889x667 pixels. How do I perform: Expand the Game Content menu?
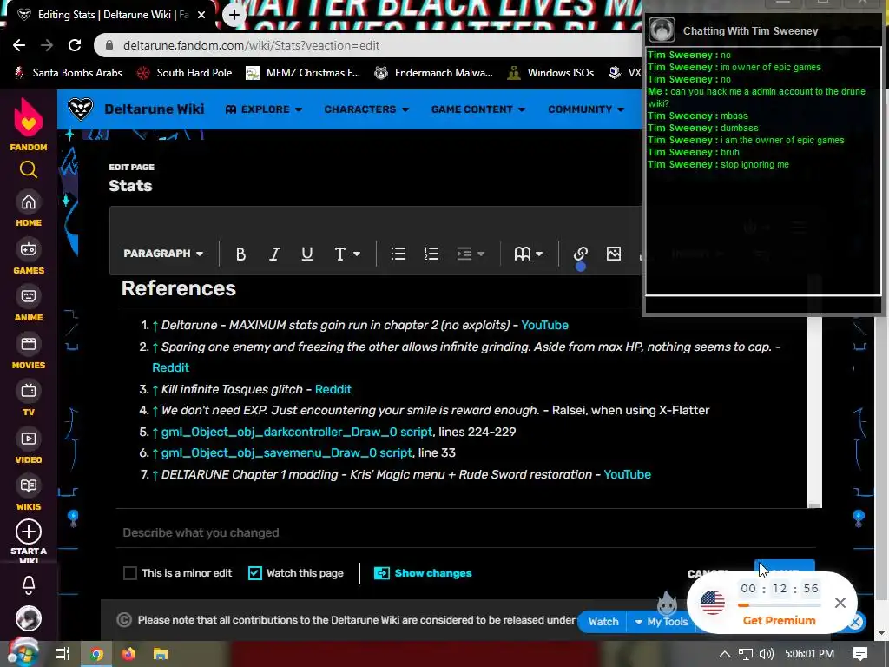478,109
